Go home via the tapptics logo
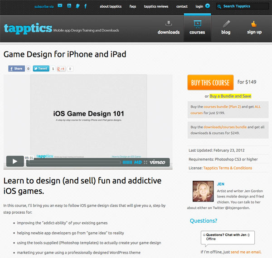Image resolution: width=272 pixels, height=258 pixels. point(28,28)
